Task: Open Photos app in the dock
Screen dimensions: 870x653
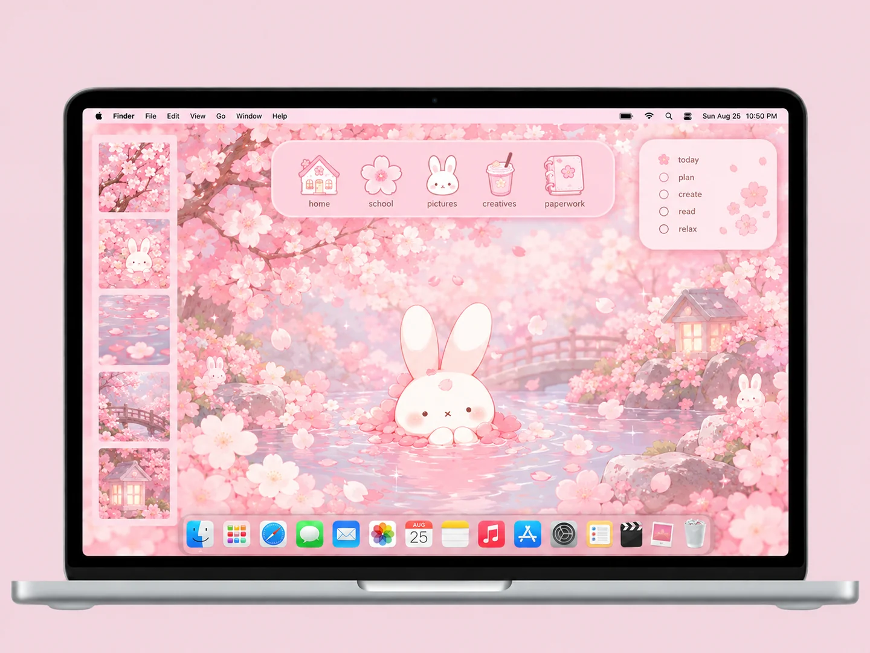Action: click(x=382, y=534)
